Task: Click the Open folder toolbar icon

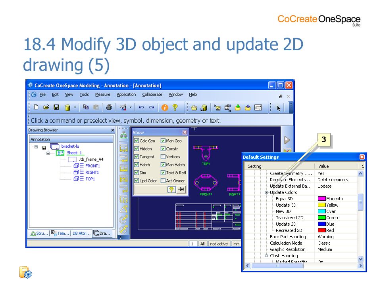Action: pos(46,107)
